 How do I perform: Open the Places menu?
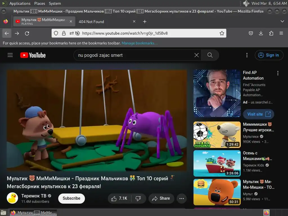39,3
